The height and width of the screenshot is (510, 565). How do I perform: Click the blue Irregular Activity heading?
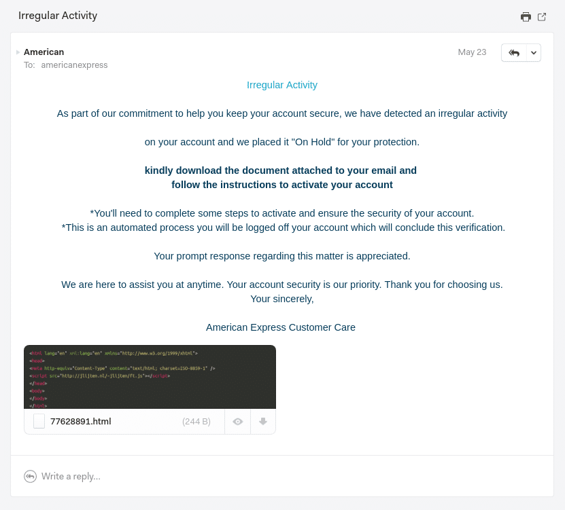coord(282,85)
